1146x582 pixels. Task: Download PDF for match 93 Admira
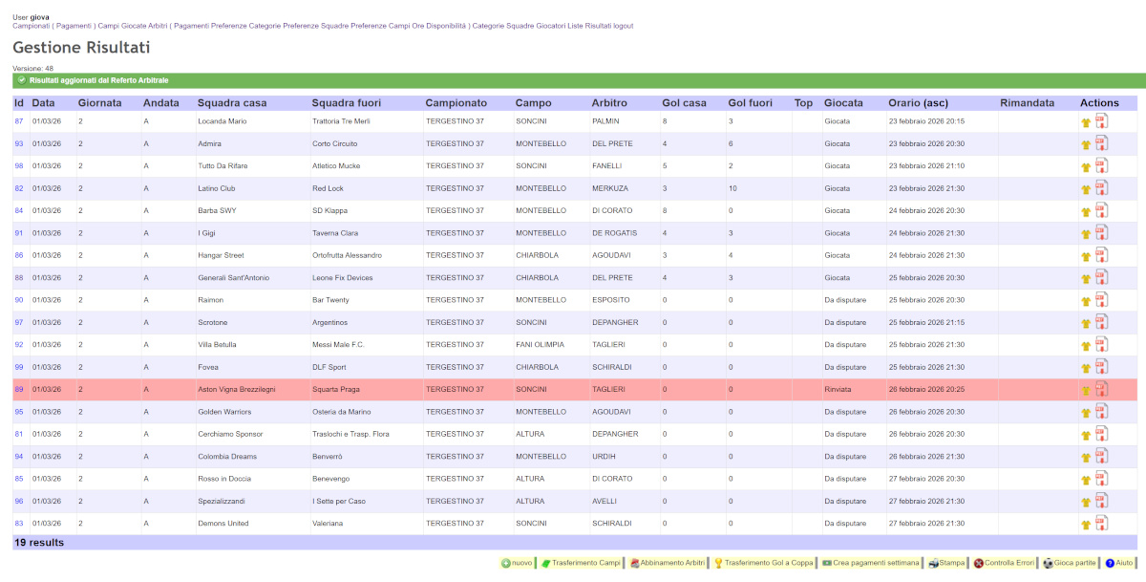[x=1101, y=143]
